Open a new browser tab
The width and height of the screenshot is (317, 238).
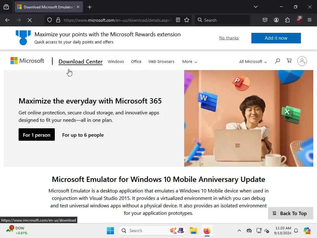point(89,7)
